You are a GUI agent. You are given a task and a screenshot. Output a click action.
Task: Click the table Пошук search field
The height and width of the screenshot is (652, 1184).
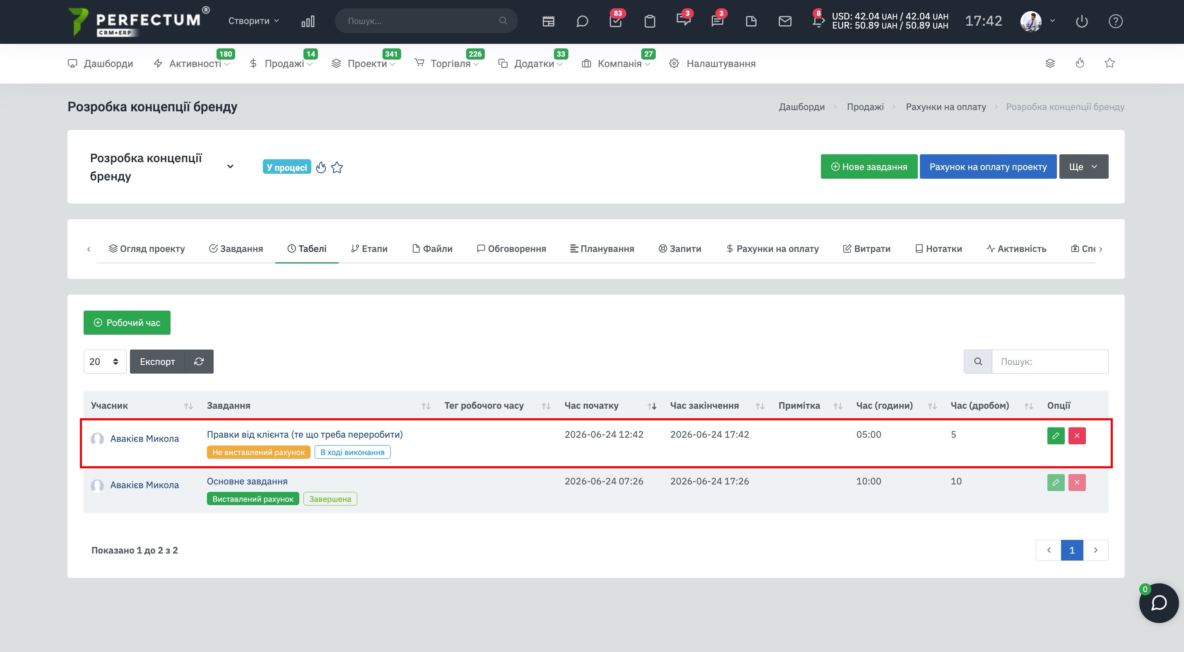pos(1050,361)
